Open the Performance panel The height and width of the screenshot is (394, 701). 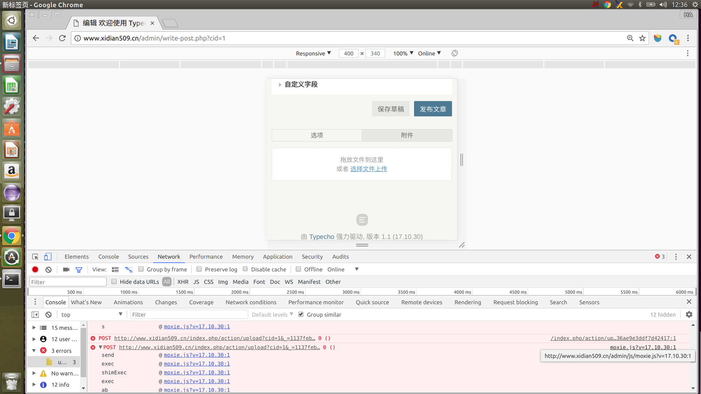click(206, 257)
